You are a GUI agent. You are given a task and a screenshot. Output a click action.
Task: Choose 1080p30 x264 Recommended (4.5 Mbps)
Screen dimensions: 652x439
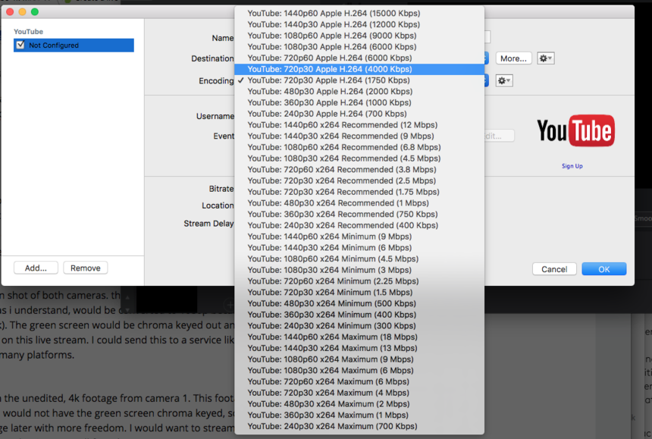point(359,158)
